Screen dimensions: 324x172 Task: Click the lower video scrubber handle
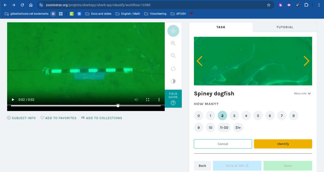coord(118,105)
